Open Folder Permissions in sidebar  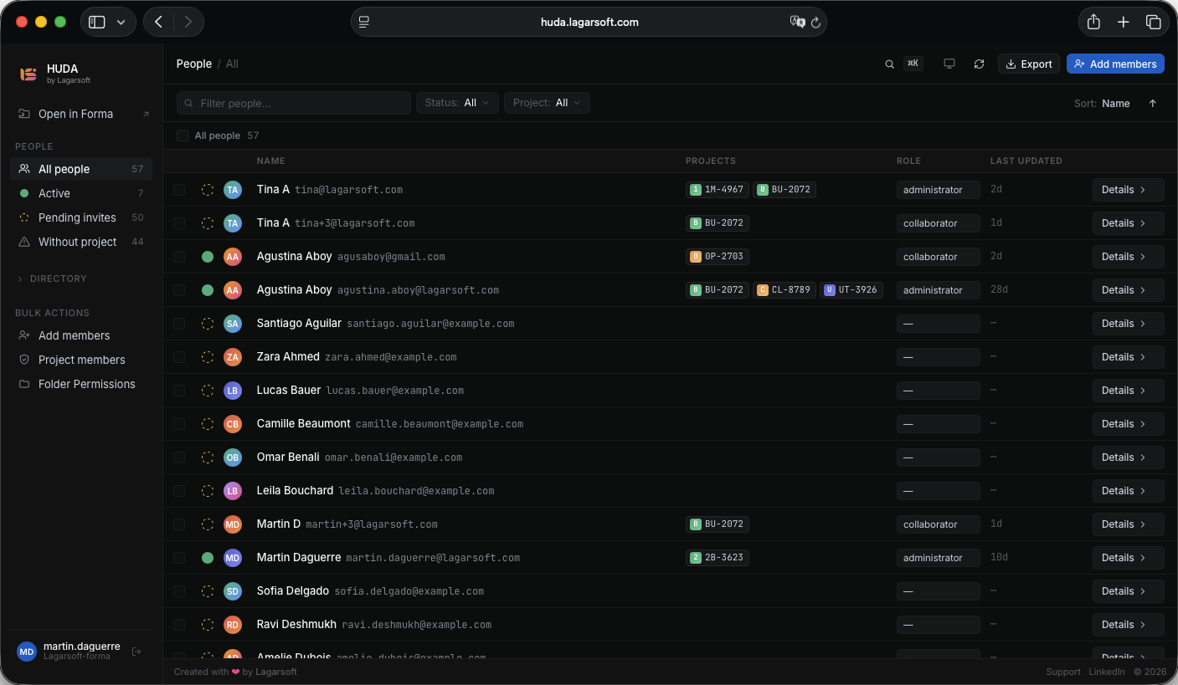click(81, 384)
